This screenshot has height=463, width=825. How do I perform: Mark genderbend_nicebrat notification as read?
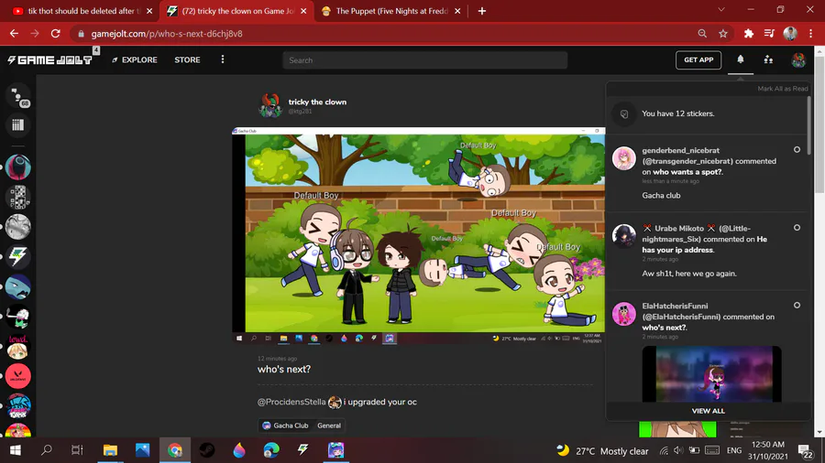pyautogui.click(x=797, y=150)
